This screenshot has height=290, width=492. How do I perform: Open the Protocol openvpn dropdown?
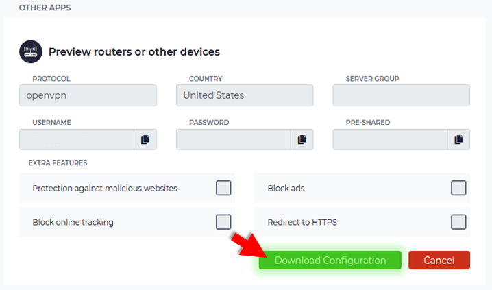coord(88,95)
